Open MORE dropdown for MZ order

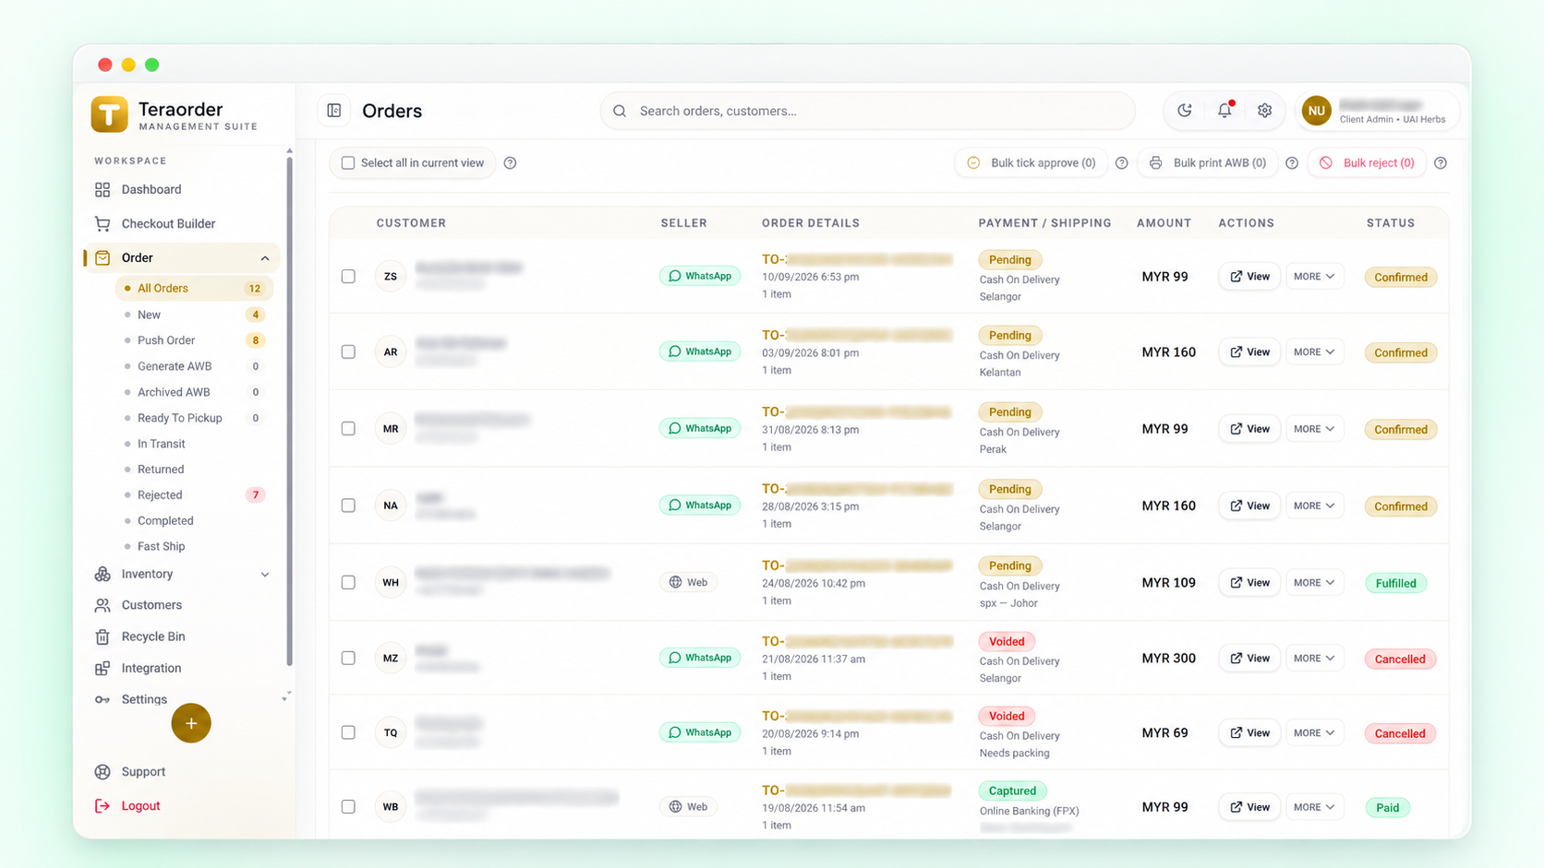[1314, 658]
